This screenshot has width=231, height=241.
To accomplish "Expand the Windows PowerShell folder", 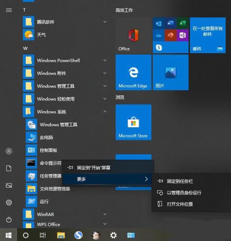I will (x=105, y=60).
